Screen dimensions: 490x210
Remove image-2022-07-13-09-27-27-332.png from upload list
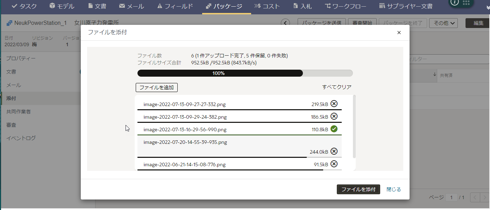pos(334,104)
